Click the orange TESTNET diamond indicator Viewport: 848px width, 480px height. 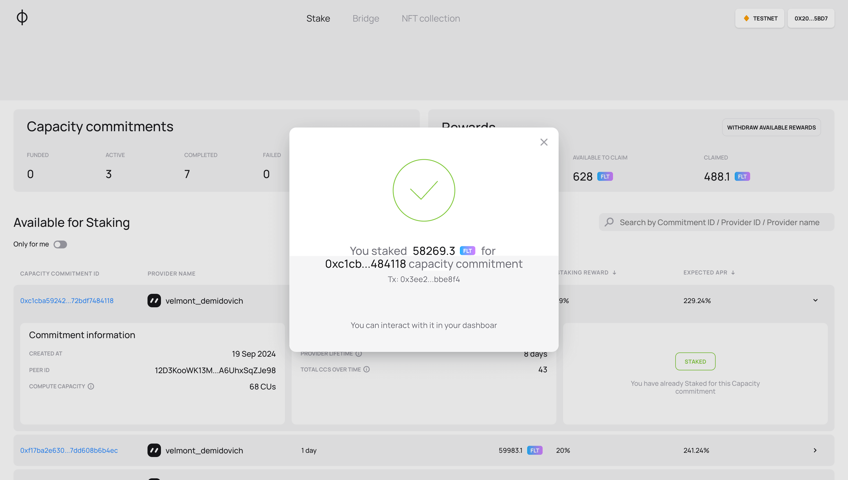746,18
